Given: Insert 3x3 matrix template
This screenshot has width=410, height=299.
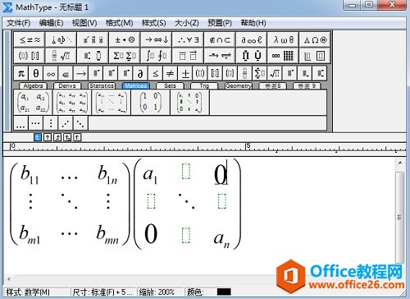Looking at the screenshot, I should click(72, 103).
